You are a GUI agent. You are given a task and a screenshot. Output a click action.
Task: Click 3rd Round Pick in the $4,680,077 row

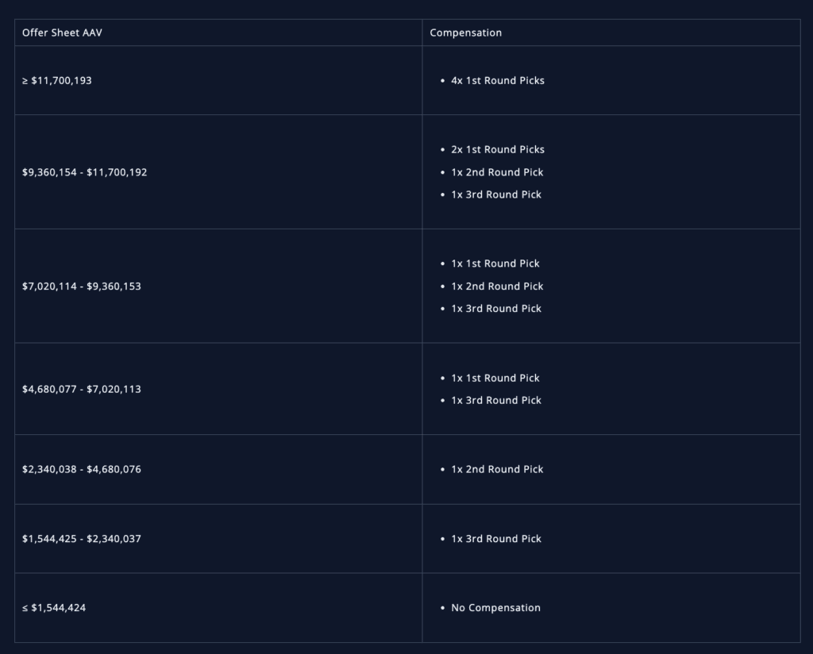496,400
